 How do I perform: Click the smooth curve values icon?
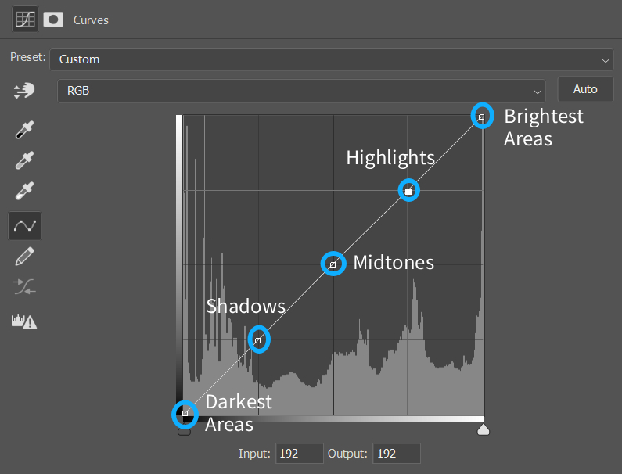coord(24,287)
